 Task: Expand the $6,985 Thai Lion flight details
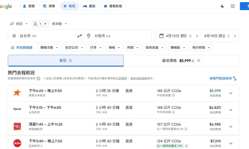(231, 127)
